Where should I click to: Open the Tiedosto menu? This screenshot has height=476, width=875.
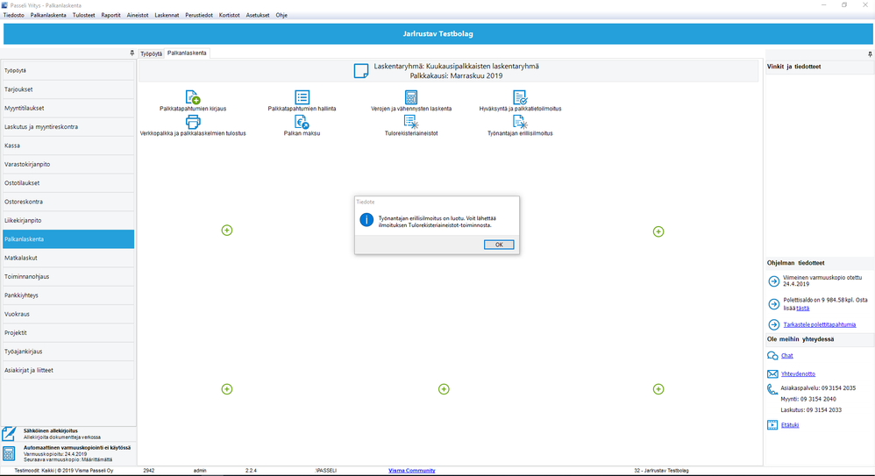point(14,15)
